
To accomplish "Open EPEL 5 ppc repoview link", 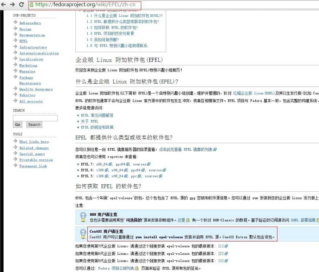I will 136,176.
